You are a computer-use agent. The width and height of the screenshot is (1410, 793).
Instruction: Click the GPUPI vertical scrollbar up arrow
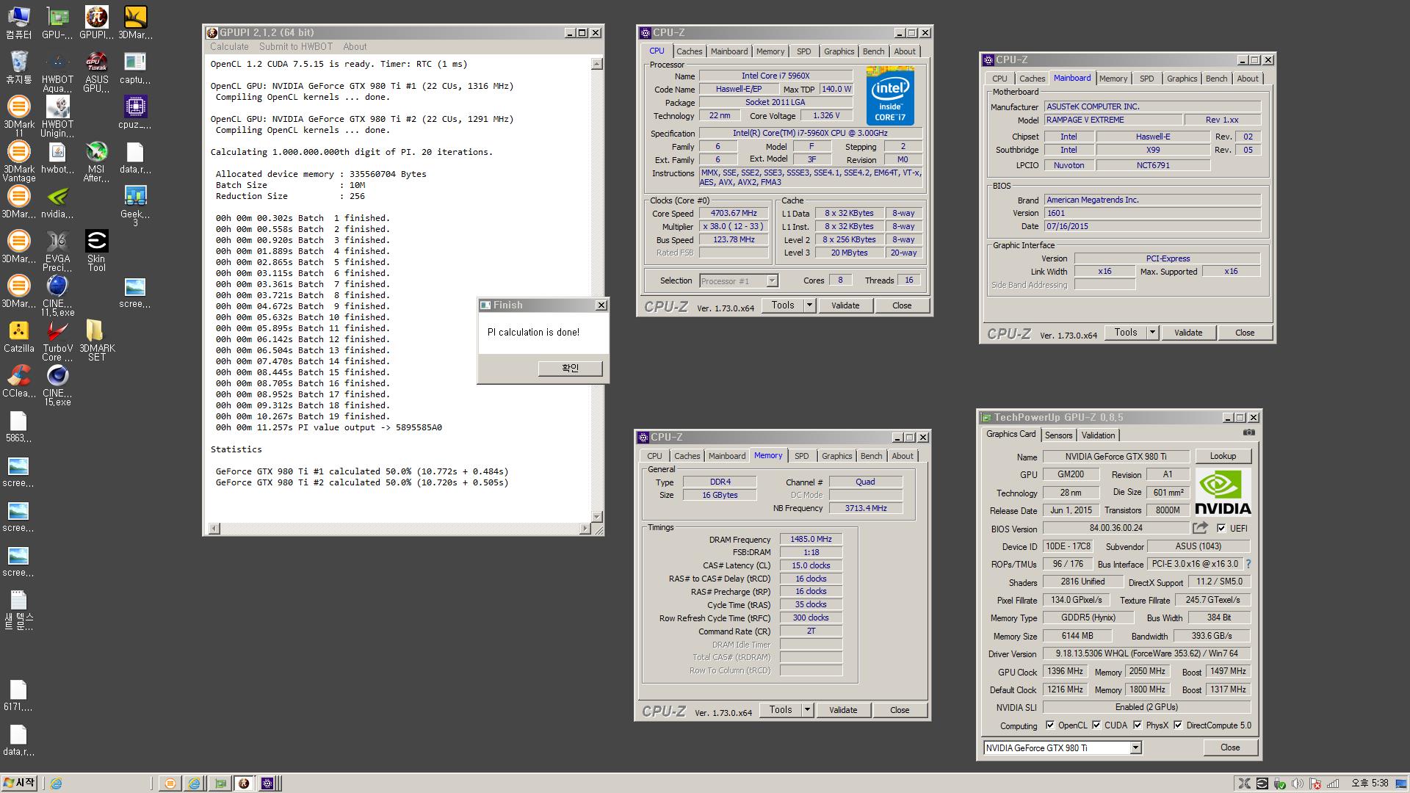coord(596,64)
